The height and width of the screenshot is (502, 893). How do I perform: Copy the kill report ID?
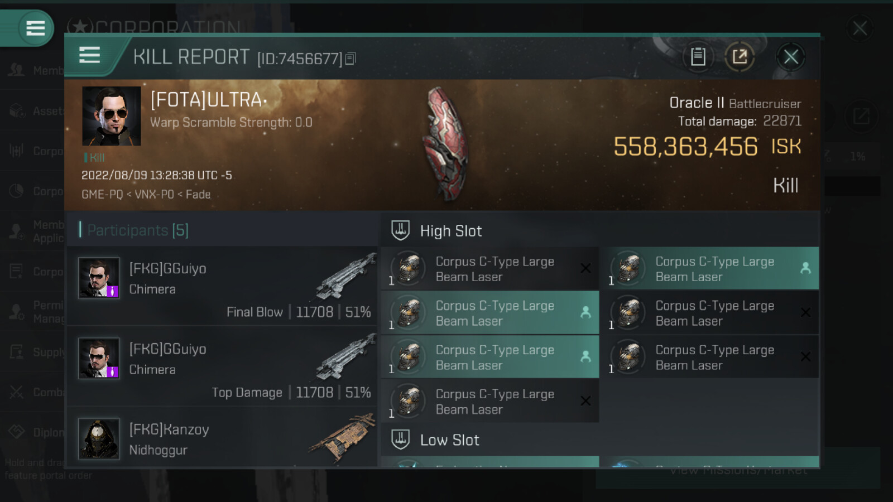click(x=351, y=59)
